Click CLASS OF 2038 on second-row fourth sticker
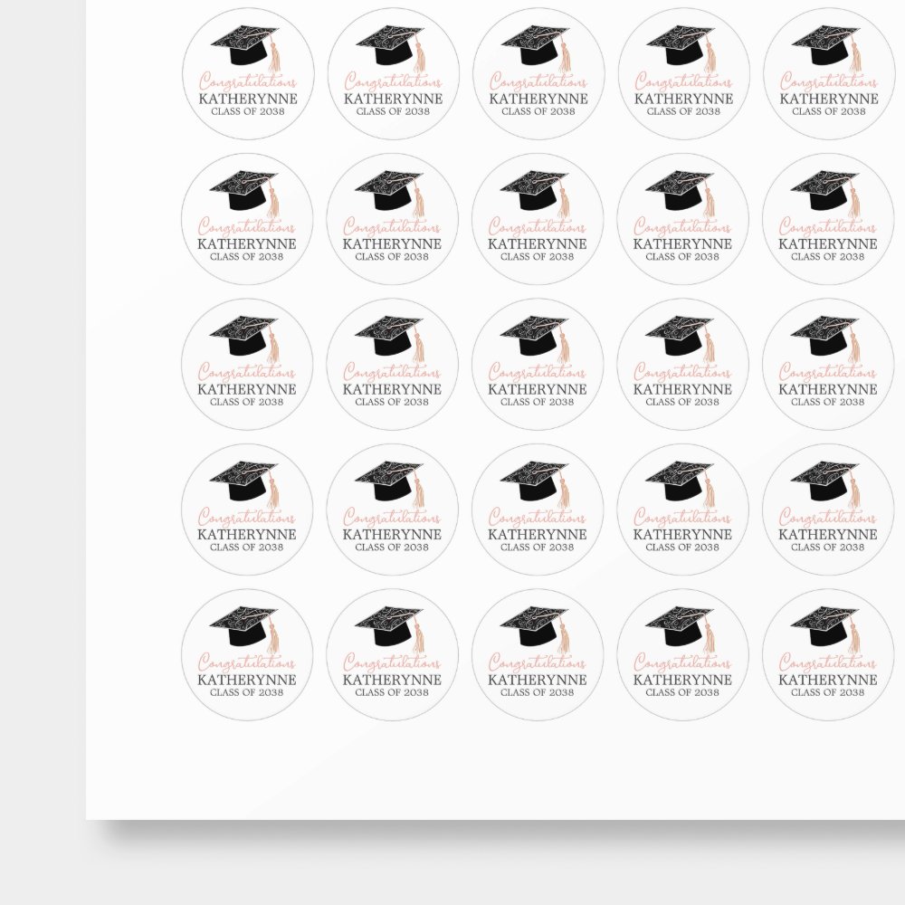This screenshot has width=905, height=905. tap(683, 256)
